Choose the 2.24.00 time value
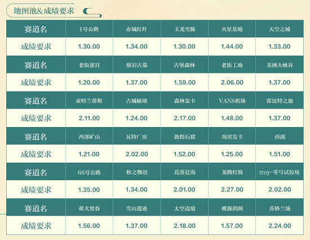Image resolution: width=310 pixels, height=240 pixels. pos(280,226)
